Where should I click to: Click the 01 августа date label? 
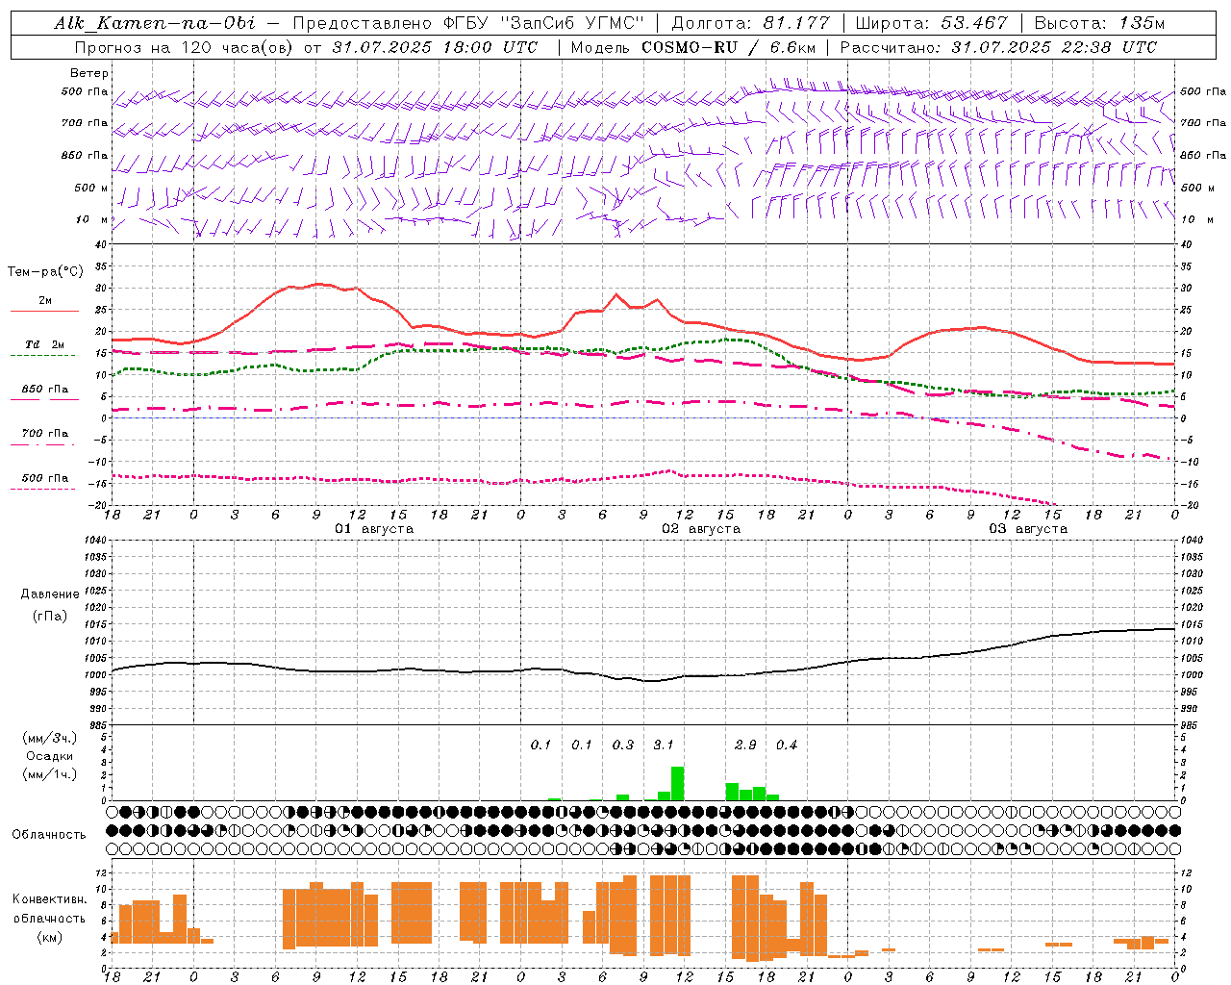tap(374, 529)
